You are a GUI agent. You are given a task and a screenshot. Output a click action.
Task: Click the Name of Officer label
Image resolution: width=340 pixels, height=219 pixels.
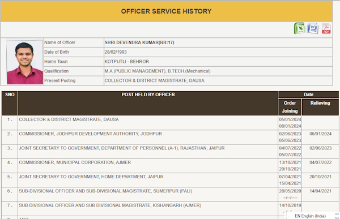59,42
